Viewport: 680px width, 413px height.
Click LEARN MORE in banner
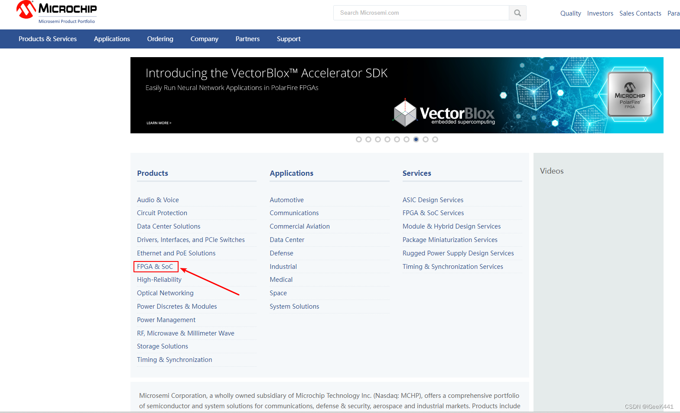159,123
